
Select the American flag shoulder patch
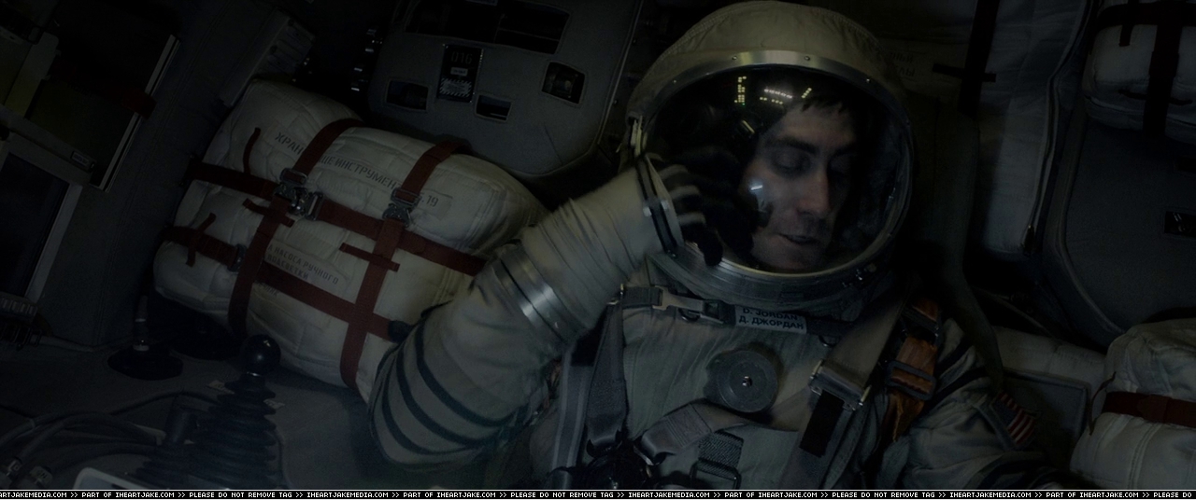click(x=1016, y=418)
